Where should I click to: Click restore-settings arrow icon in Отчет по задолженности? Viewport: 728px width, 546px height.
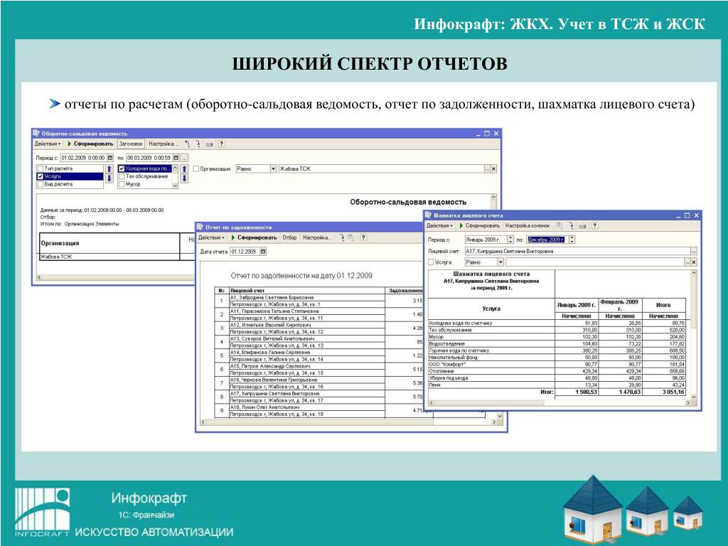point(342,237)
